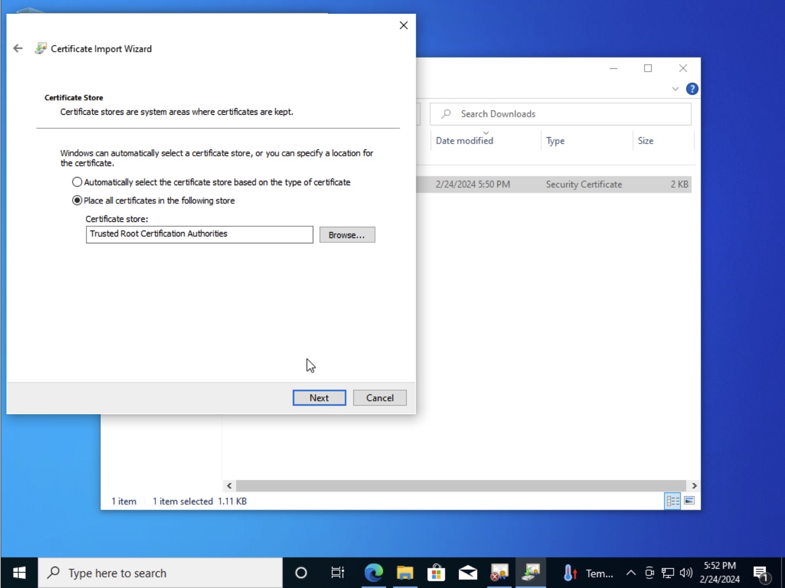Launch Microsoft Store from the taskbar
This screenshot has width=785, height=588.
436,573
